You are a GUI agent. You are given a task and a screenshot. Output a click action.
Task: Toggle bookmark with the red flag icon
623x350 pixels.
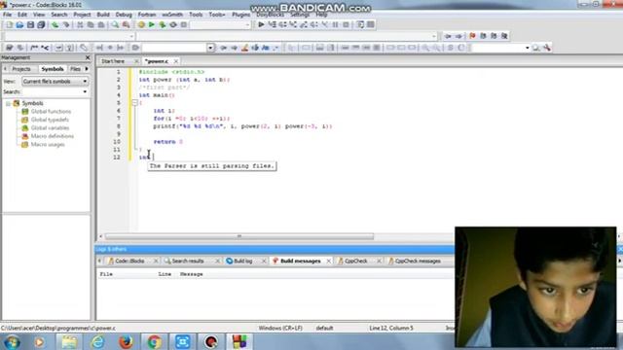pos(472,36)
